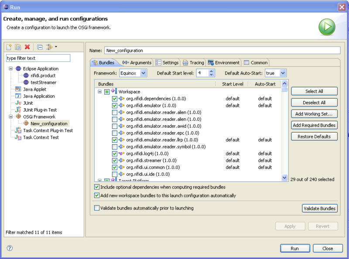The image size is (349, 259).
Task: Toggle Add new workspace bundles automatically checkbox
Action: click(x=97, y=195)
